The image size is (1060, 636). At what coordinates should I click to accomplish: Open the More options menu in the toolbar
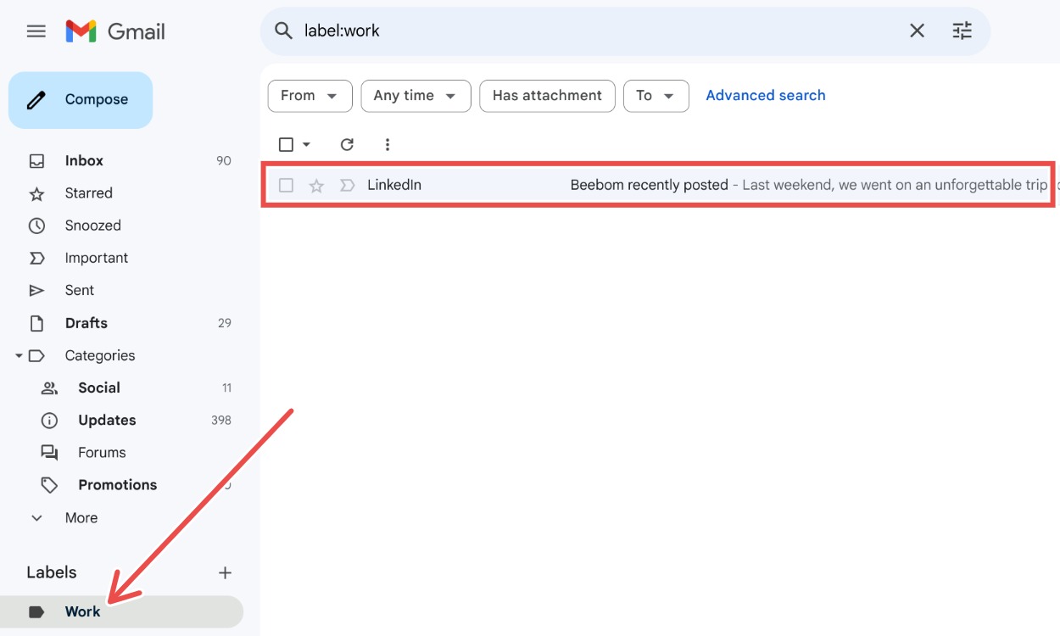point(387,144)
